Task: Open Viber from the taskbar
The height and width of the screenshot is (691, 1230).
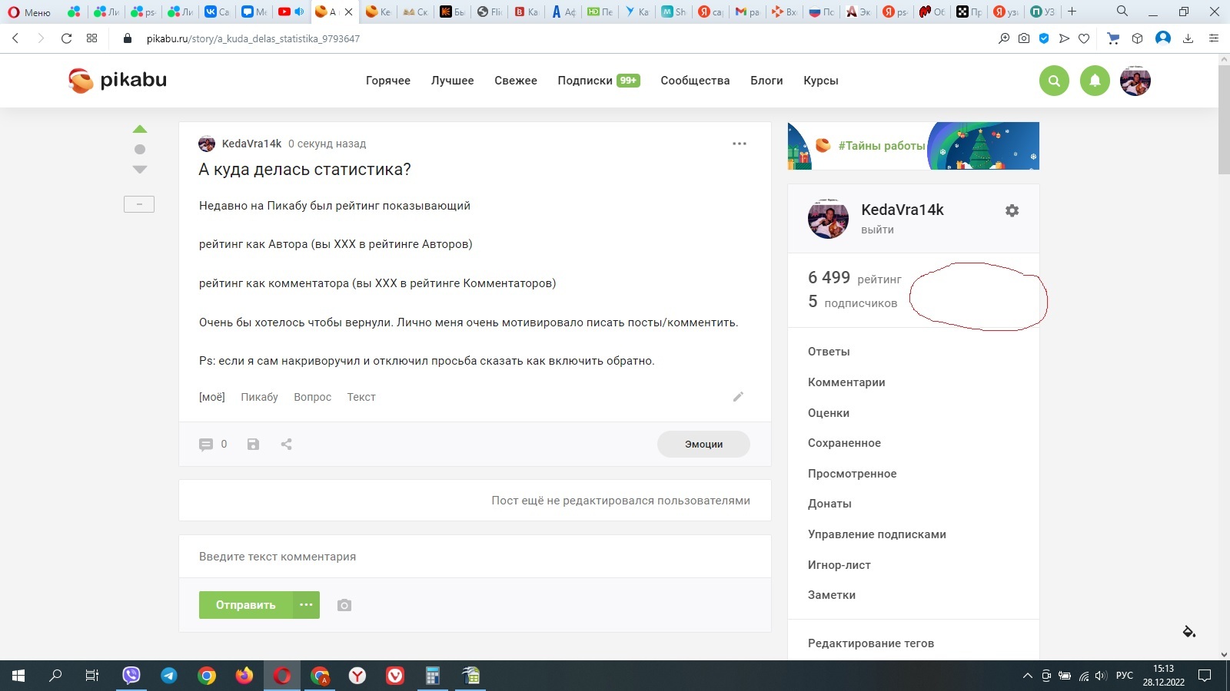Action: click(131, 676)
